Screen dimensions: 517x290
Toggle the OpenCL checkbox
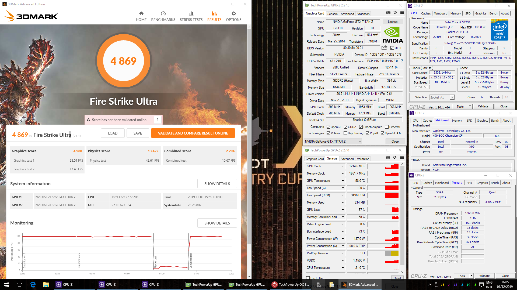pyautogui.click(x=328, y=127)
